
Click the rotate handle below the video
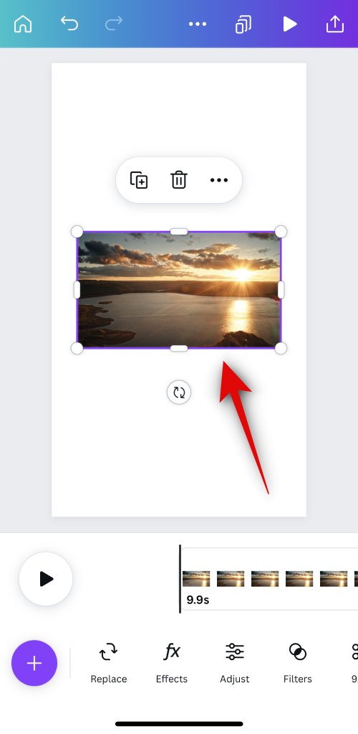(x=179, y=392)
